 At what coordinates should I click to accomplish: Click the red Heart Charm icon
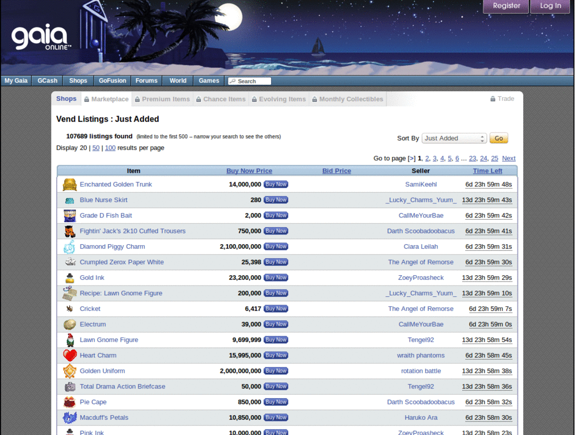point(70,356)
